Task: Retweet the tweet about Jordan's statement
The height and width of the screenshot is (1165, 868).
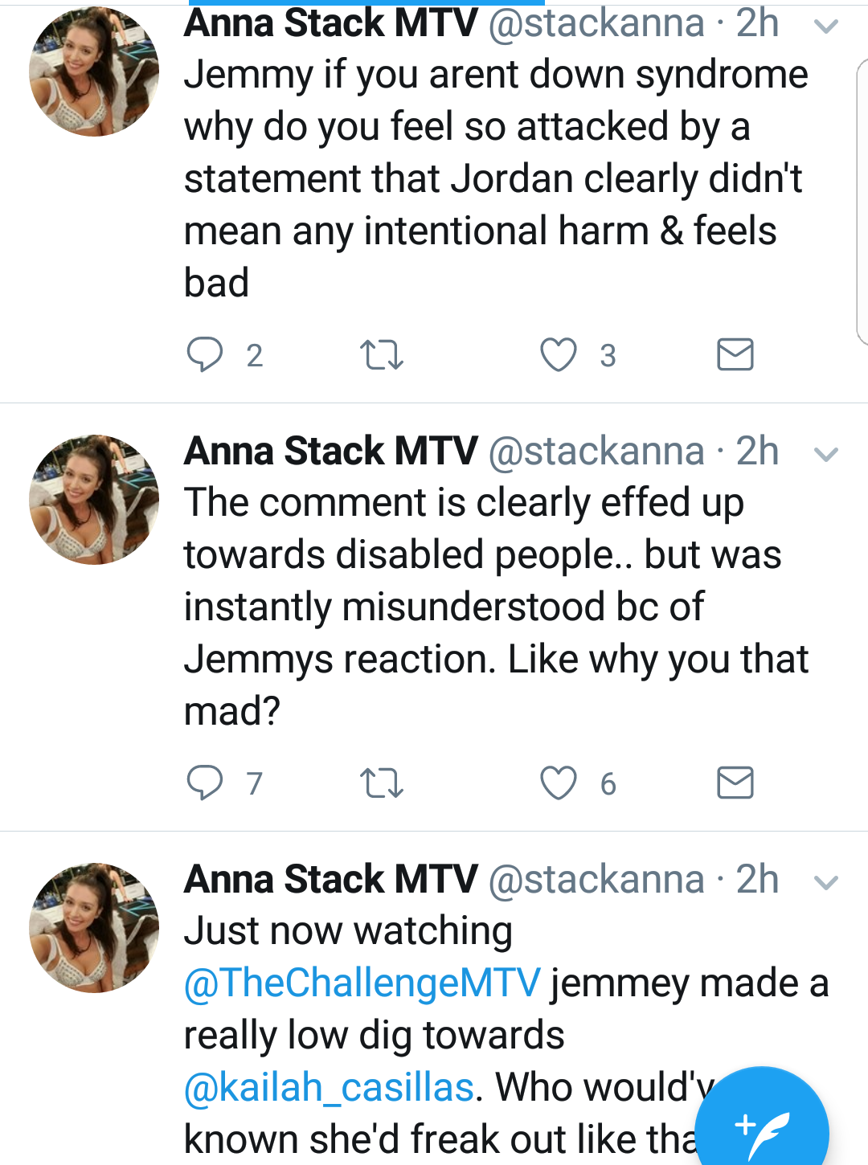Action: pos(382,354)
